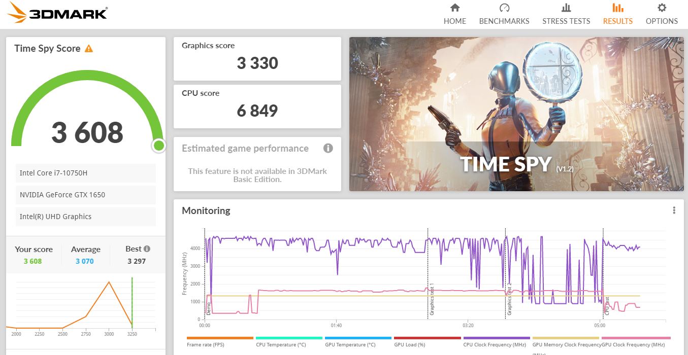The height and width of the screenshot is (355, 688).
Task: Click the Time Spy Score warning icon
Action: [x=89, y=49]
